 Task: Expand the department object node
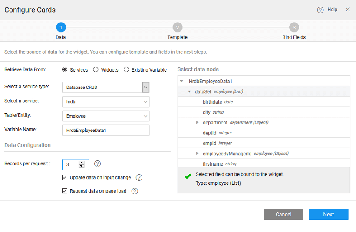[x=198, y=123]
